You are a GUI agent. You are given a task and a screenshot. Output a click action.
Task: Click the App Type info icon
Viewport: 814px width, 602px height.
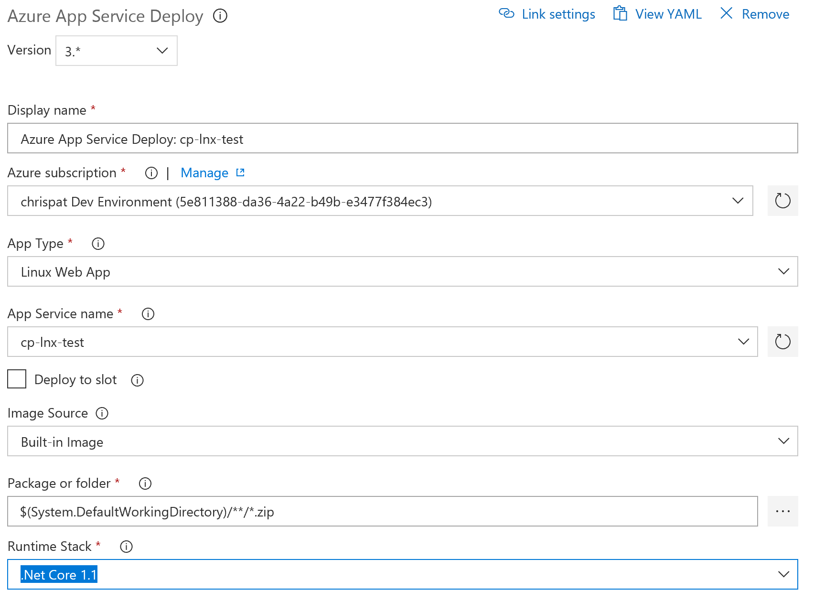98,244
